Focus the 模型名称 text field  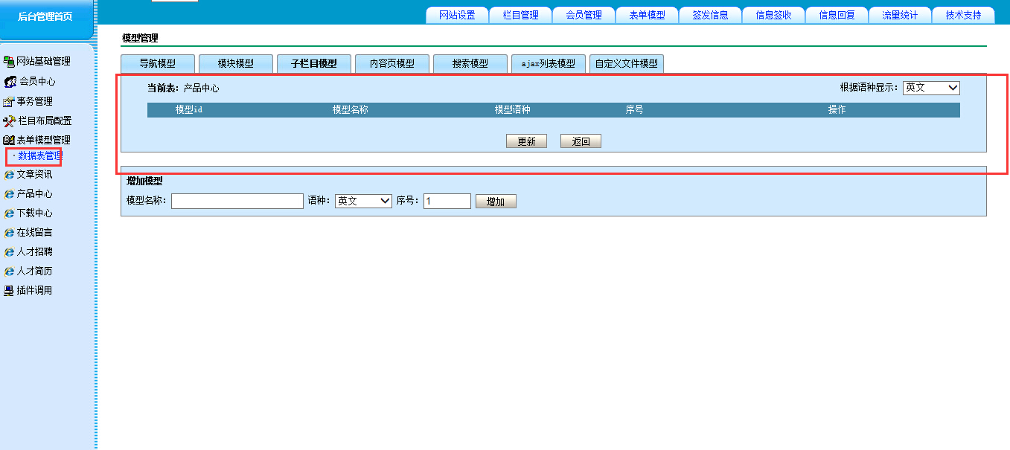(237, 201)
